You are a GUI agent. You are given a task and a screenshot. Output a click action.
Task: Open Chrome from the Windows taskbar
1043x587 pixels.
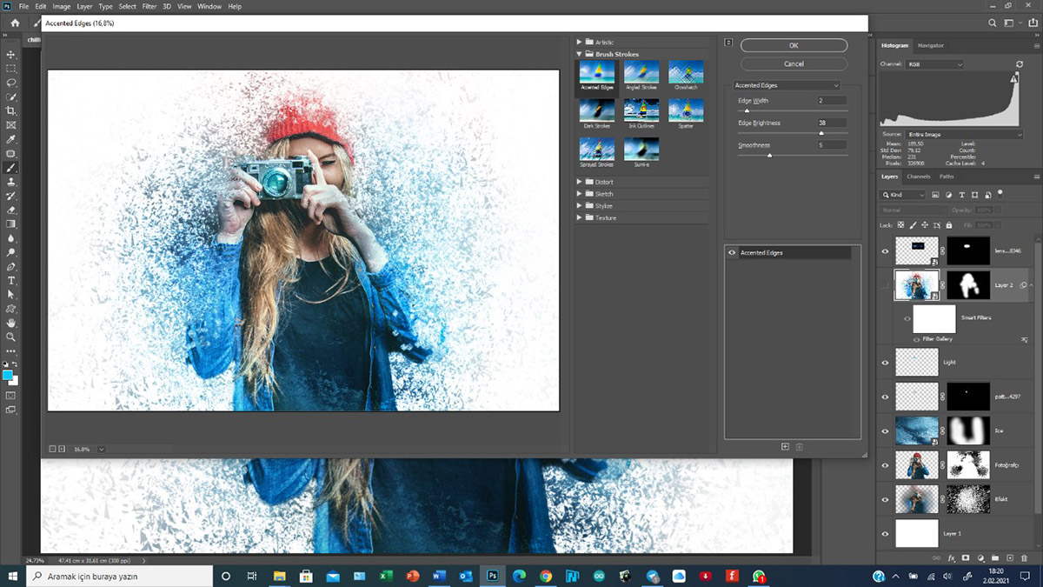pos(546,576)
